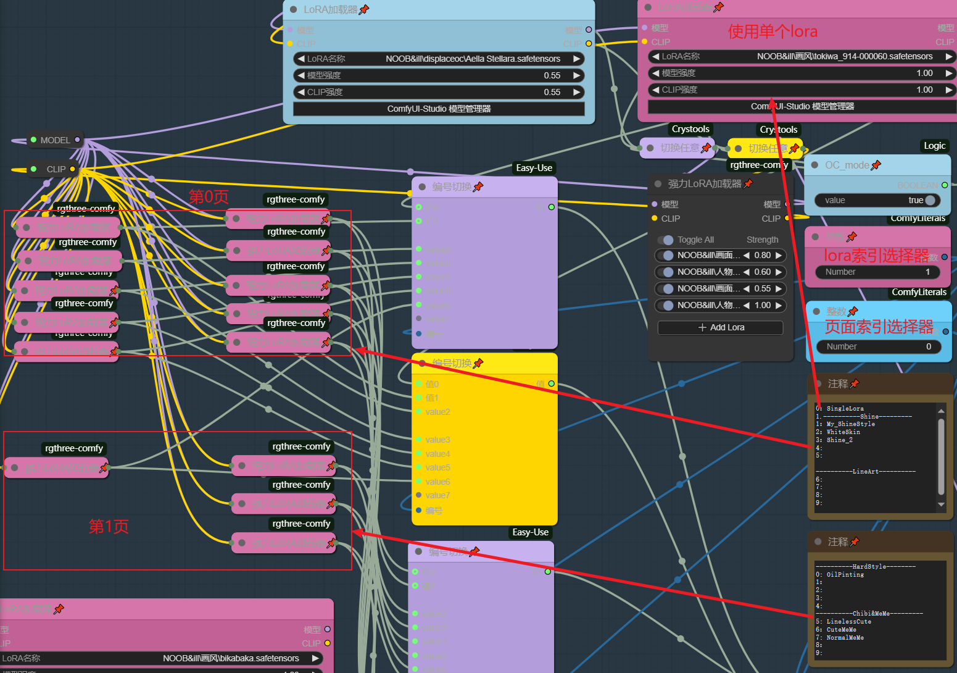The width and height of the screenshot is (957, 673).
Task: Switch the Toggle All switch in the Power LoRA loader
Action: coord(666,240)
